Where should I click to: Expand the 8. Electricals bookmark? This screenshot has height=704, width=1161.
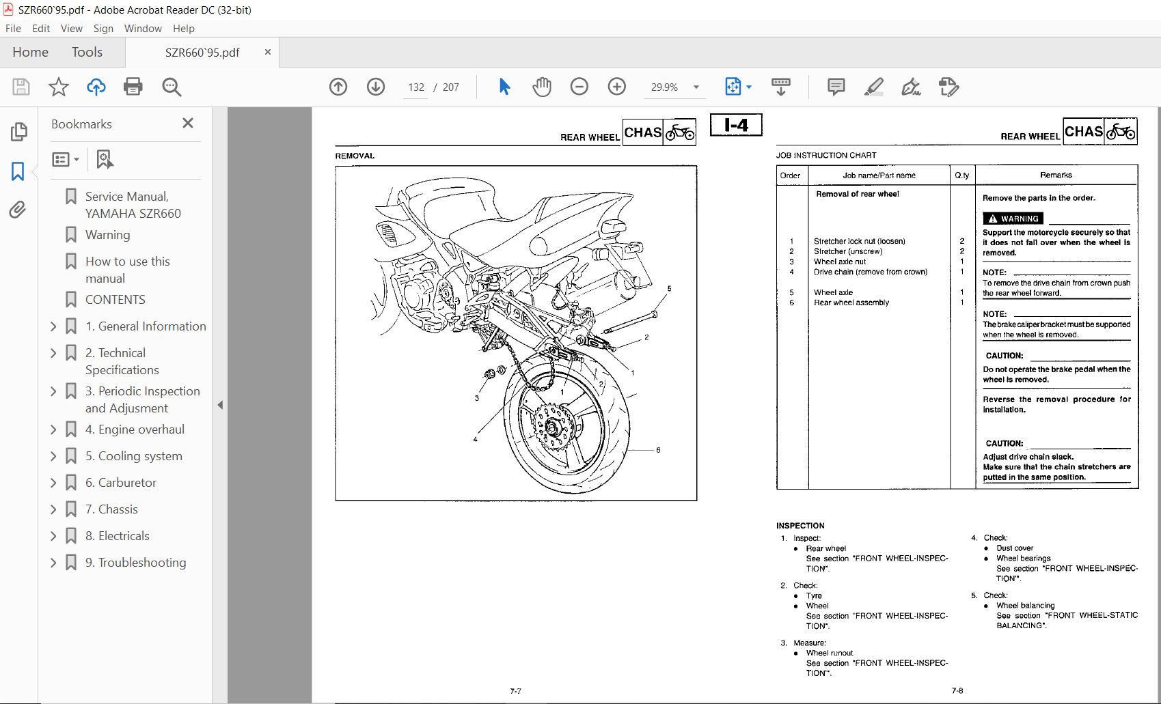[53, 536]
